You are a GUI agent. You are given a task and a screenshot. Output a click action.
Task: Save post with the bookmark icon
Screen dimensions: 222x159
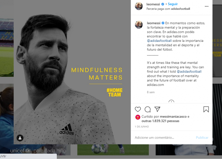206,109
